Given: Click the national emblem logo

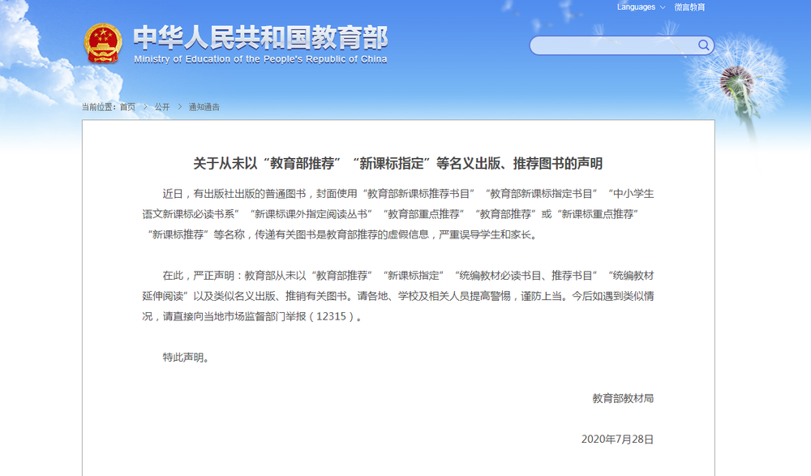Looking at the screenshot, I should pyautogui.click(x=102, y=44).
